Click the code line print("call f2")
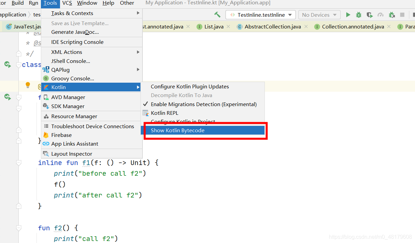This screenshot has width=415, height=243. [86, 239]
